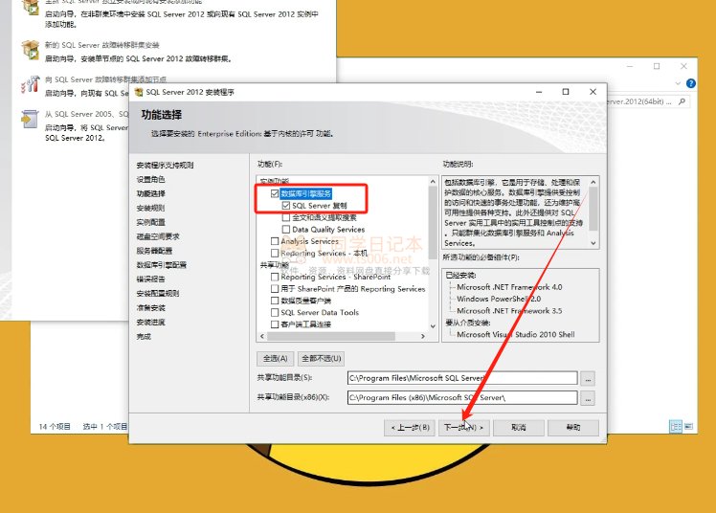The height and width of the screenshot is (513, 716).
Task: Select 设置角色 step in sidebar
Action: pos(150,179)
